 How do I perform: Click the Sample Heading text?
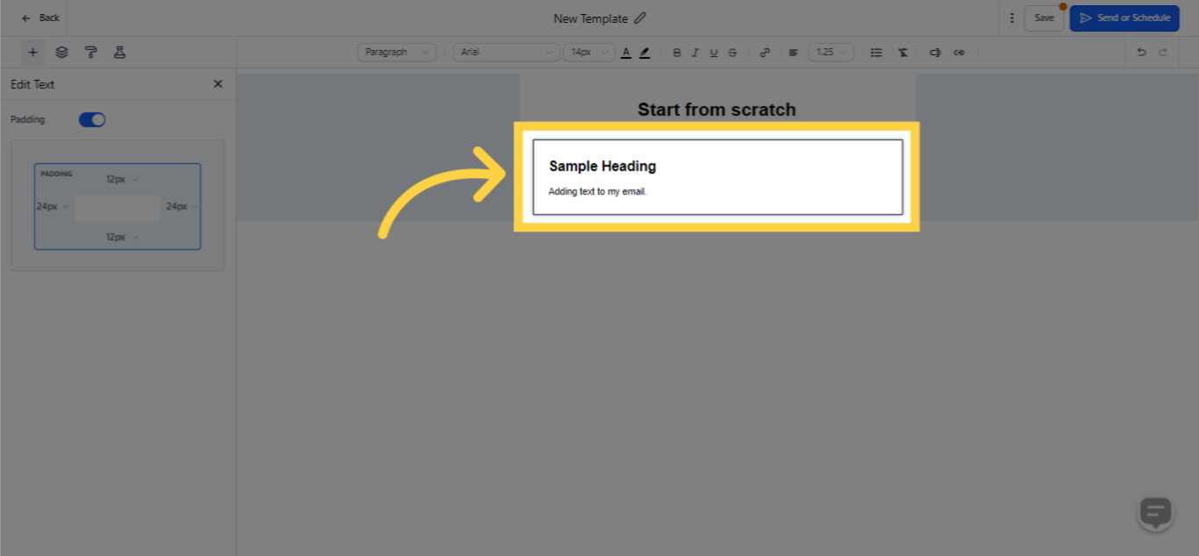click(x=602, y=166)
